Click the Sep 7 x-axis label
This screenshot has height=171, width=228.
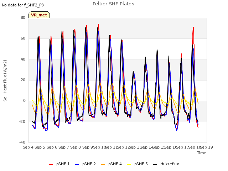tap(64, 147)
